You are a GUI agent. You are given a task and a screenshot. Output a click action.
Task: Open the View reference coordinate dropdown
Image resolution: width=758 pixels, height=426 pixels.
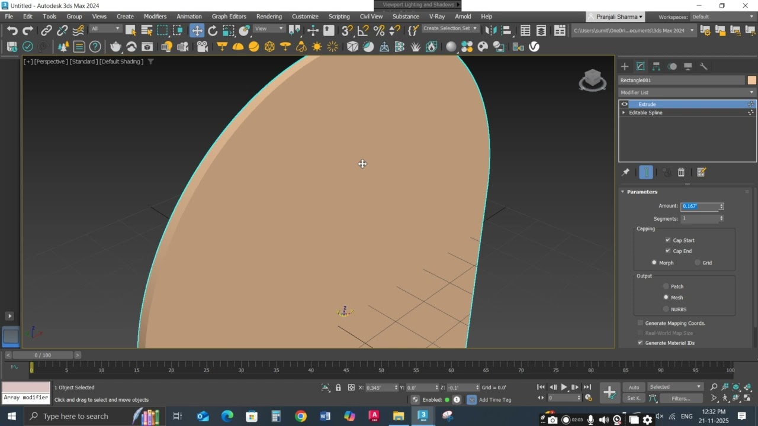[269, 29]
